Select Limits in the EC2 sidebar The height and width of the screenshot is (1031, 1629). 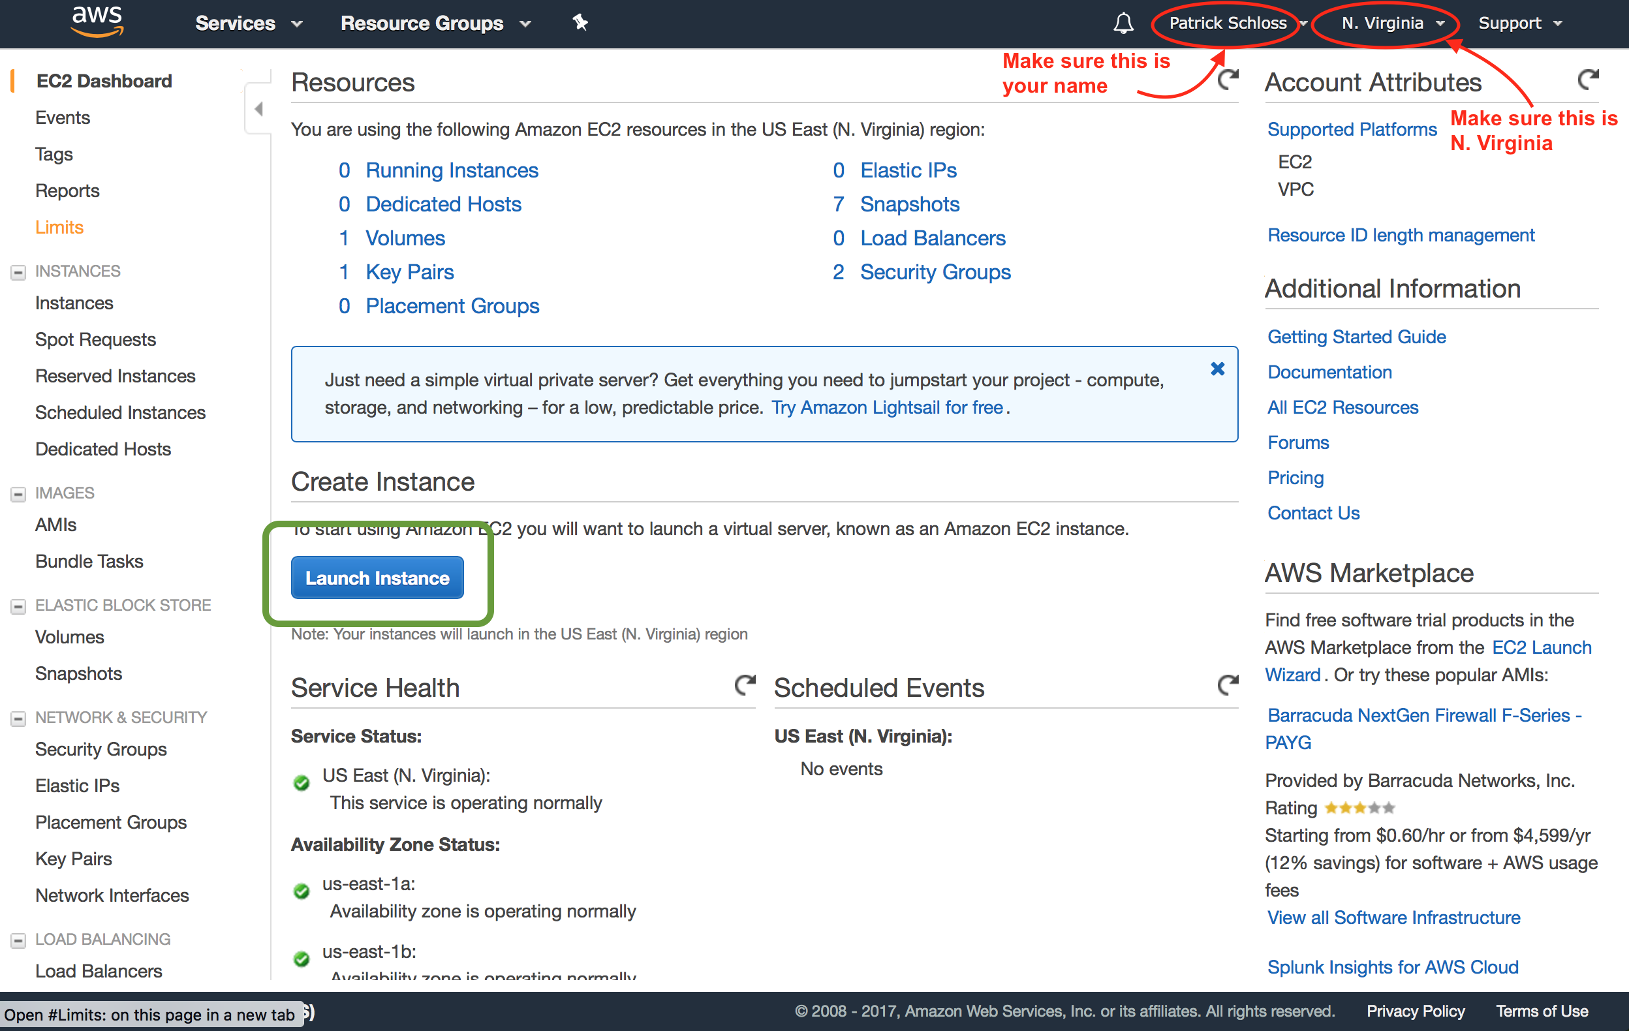(59, 226)
